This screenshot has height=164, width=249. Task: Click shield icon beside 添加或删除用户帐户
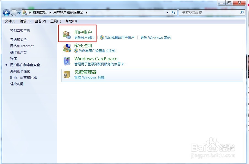click(x=102, y=37)
